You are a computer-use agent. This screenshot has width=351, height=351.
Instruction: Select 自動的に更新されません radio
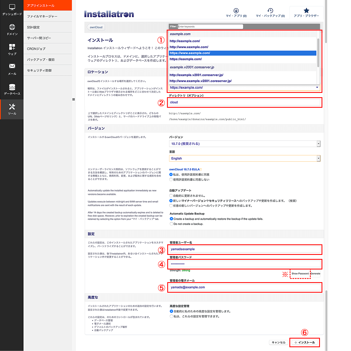coord(171,196)
